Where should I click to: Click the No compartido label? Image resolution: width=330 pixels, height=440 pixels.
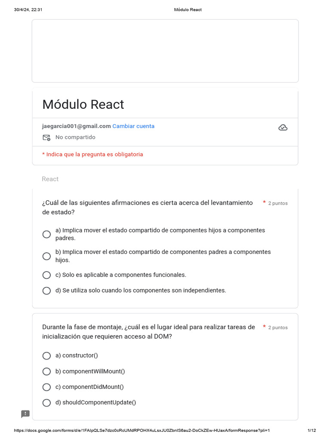75,137
